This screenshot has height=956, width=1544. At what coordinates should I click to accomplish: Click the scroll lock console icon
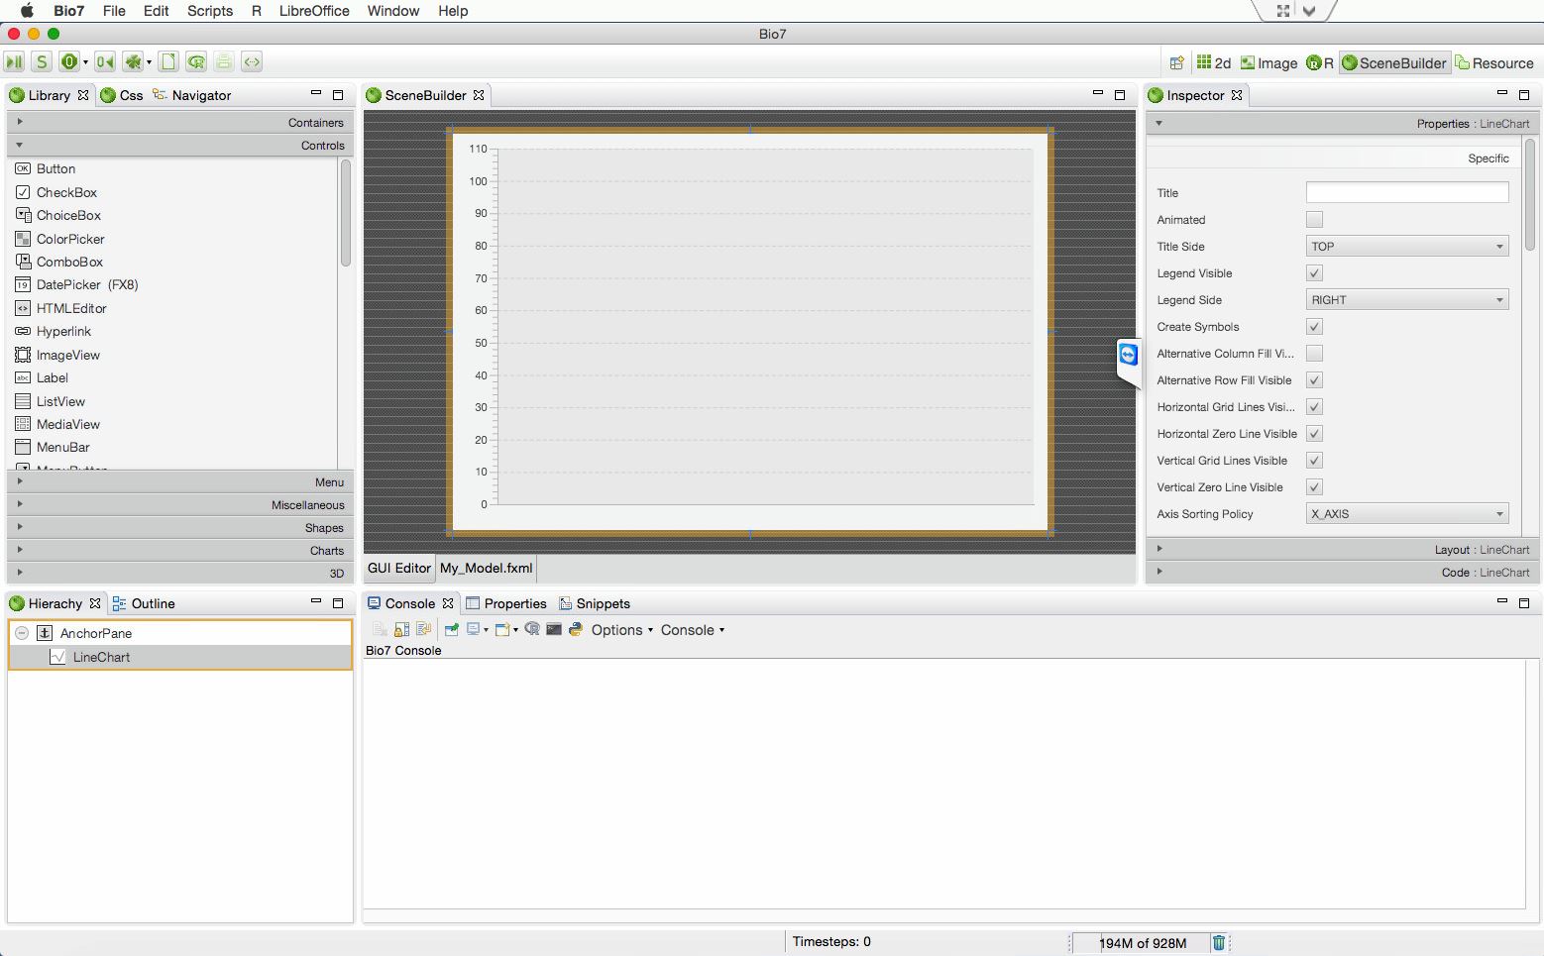click(401, 629)
